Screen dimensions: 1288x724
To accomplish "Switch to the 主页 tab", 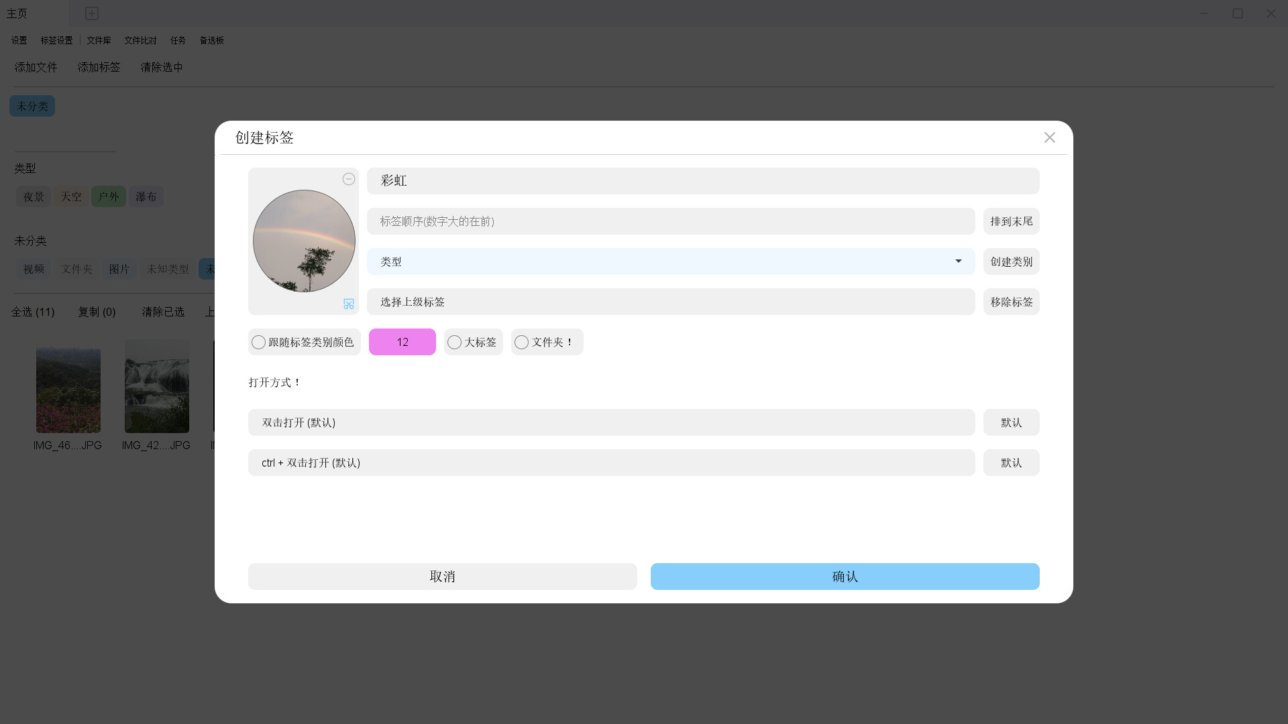I will (x=17, y=13).
